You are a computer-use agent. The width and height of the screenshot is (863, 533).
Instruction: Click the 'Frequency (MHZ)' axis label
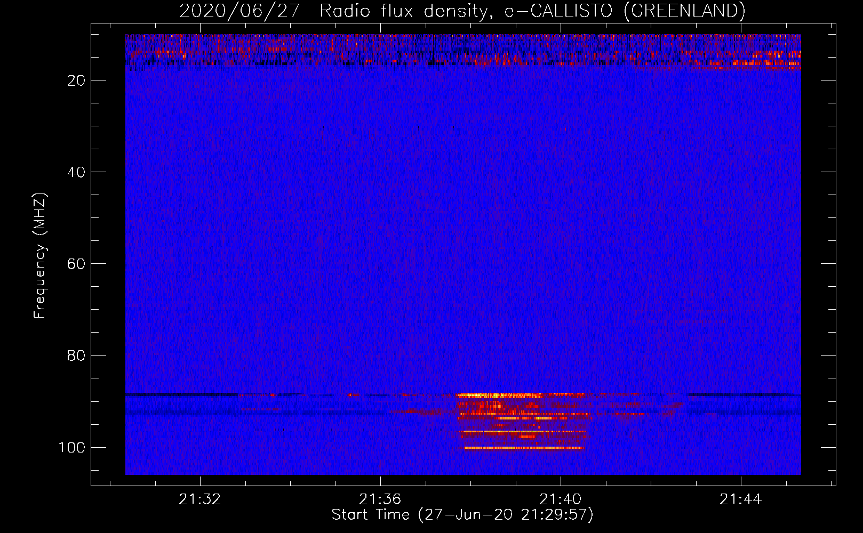pos(40,256)
